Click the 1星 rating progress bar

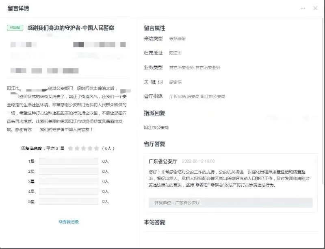click(69, 161)
